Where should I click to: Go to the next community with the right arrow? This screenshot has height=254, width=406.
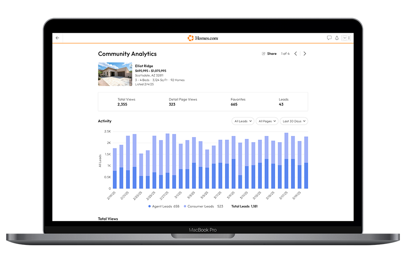tap(305, 53)
